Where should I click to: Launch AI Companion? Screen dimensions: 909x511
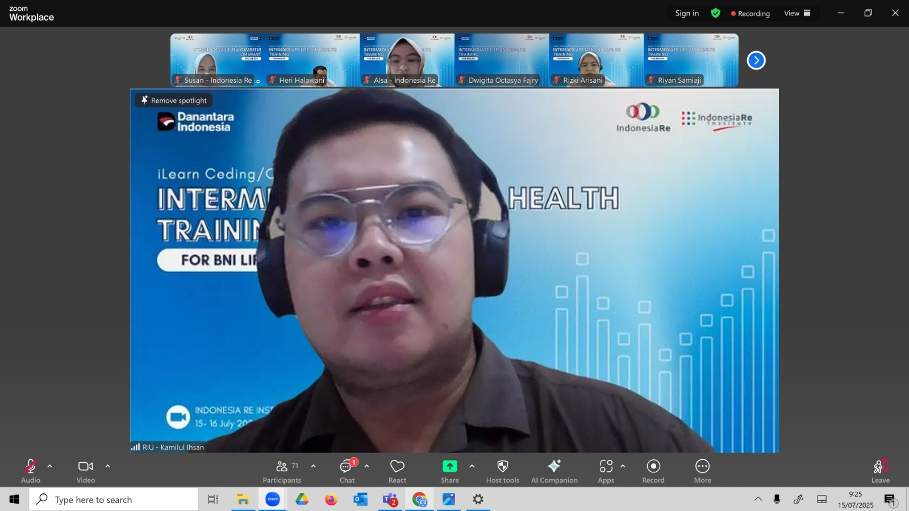(x=554, y=471)
